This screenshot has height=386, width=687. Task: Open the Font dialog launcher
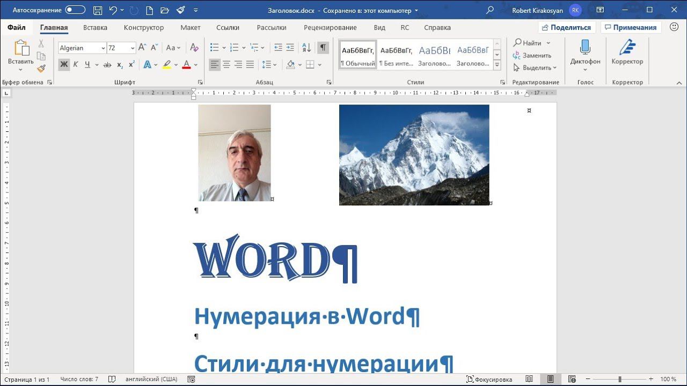[200, 82]
